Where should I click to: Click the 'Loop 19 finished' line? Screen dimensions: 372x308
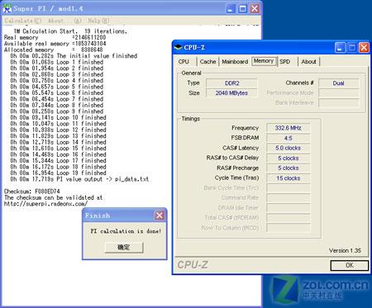tap(58, 173)
